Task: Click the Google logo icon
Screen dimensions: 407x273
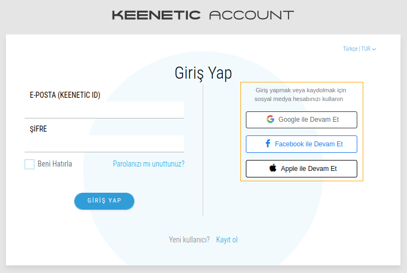Action: coord(270,120)
